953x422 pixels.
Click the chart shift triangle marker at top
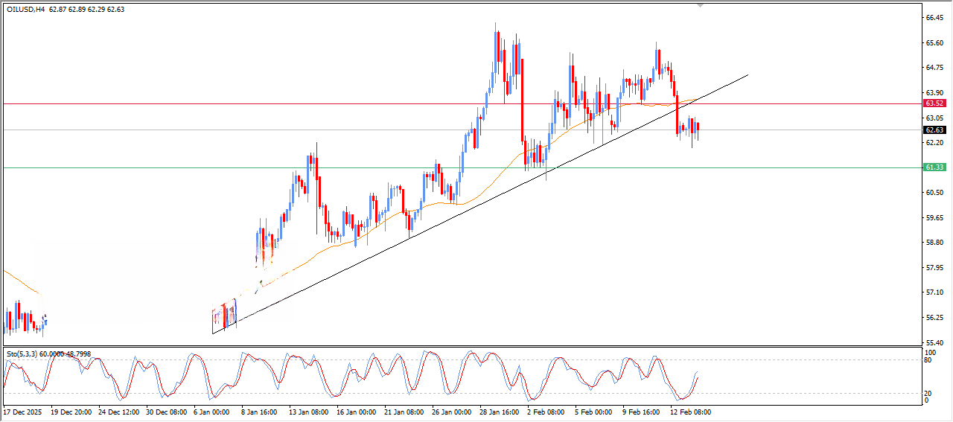pyautogui.click(x=700, y=5)
